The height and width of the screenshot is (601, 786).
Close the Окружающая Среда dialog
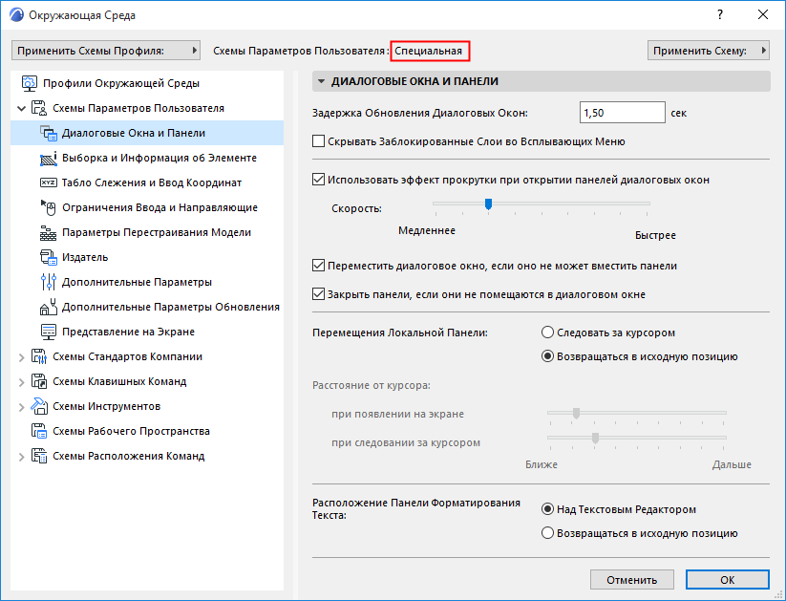(762, 14)
